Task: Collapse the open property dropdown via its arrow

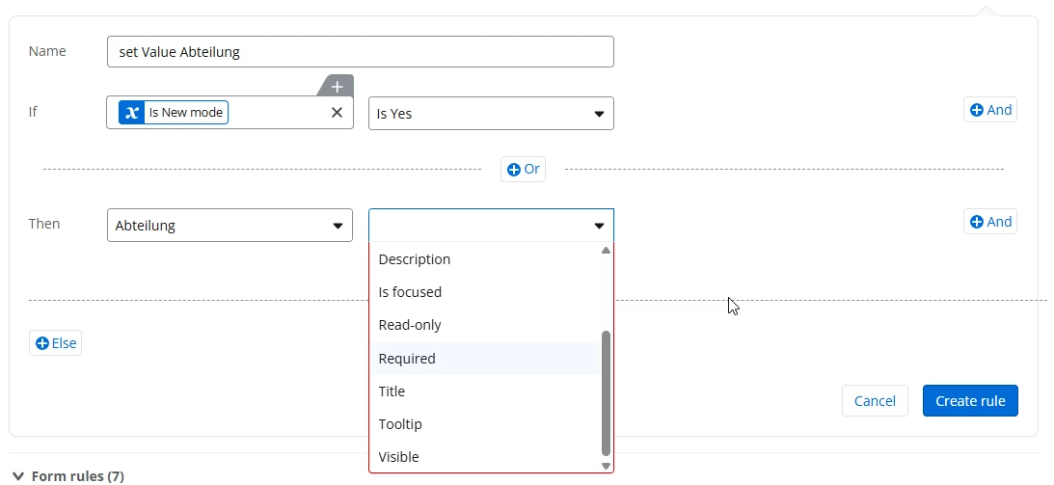Action: (x=599, y=226)
